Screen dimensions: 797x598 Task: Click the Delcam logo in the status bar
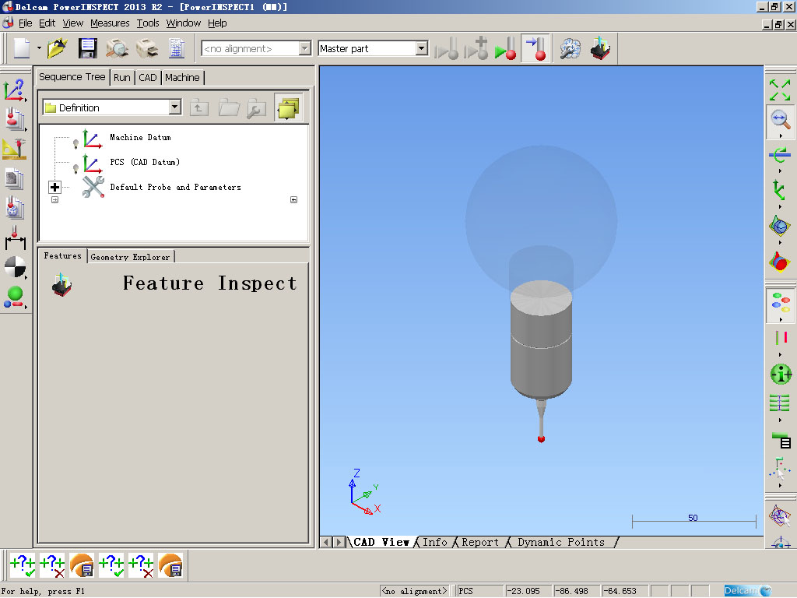click(x=748, y=590)
